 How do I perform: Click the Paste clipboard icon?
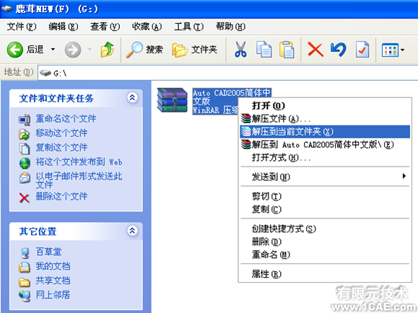[287, 50]
